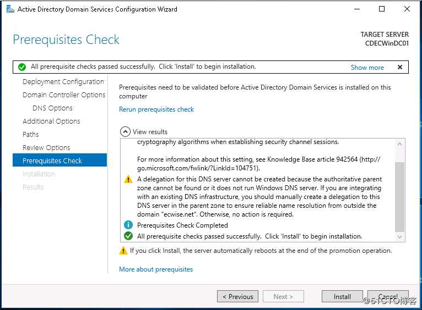Click the Install button

click(x=342, y=296)
